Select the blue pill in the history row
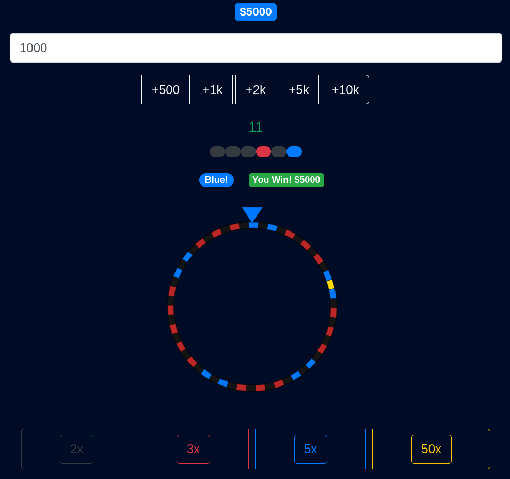This screenshot has width=510, height=479. [x=294, y=152]
